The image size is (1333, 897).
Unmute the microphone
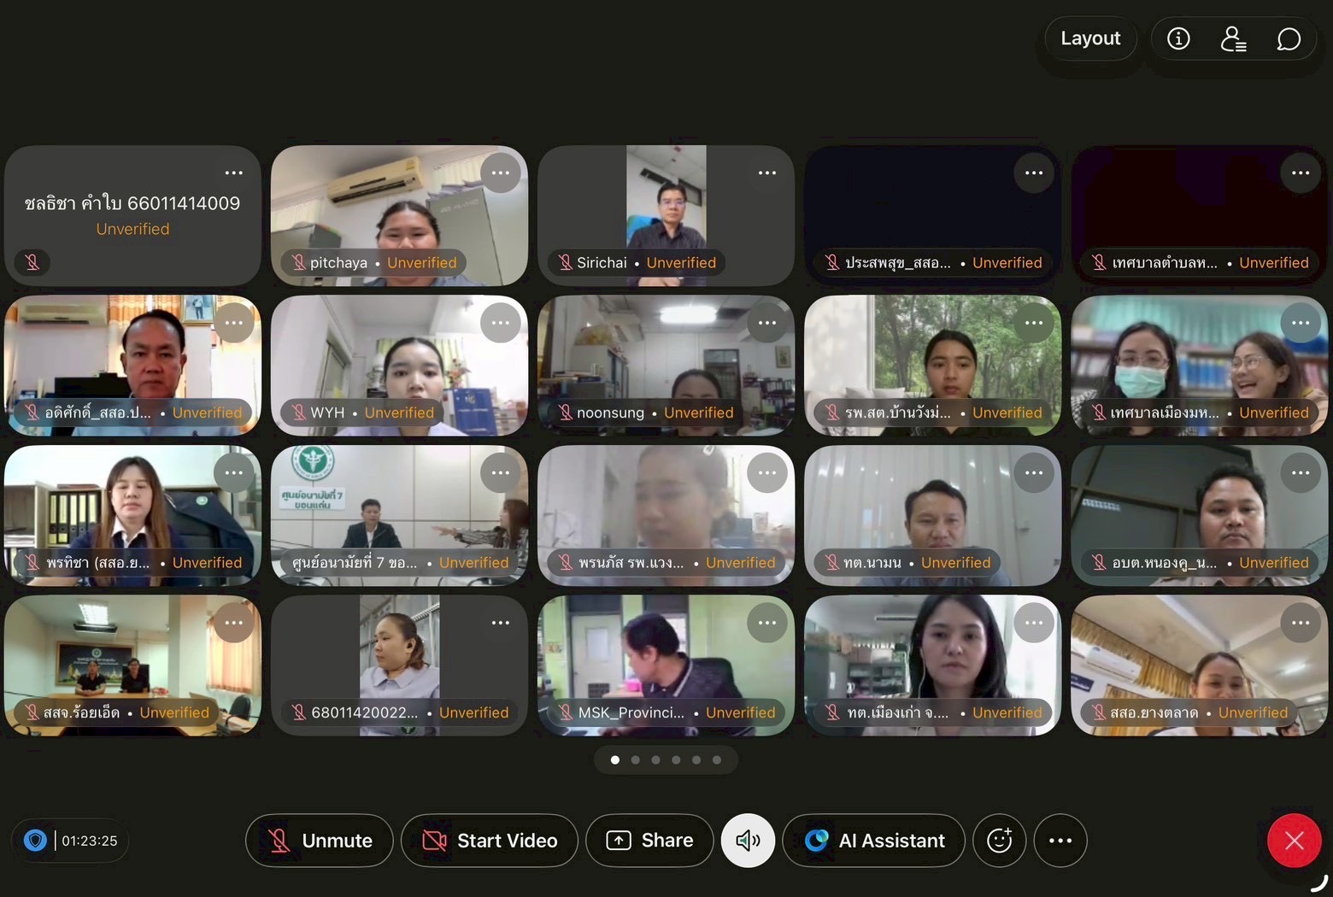[320, 841]
